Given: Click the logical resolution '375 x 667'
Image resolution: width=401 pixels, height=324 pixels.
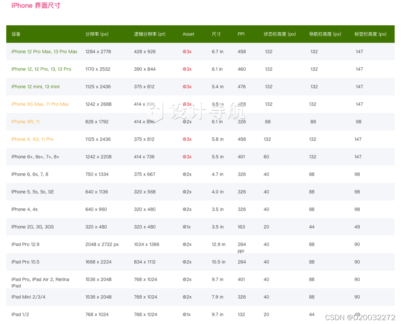Looking at the screenshot, I should tap(144, 174).
